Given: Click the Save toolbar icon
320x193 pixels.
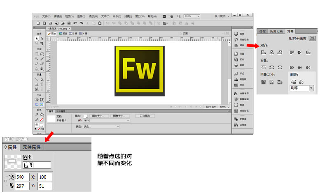Looking at the screenshot, I should [44, 23].
